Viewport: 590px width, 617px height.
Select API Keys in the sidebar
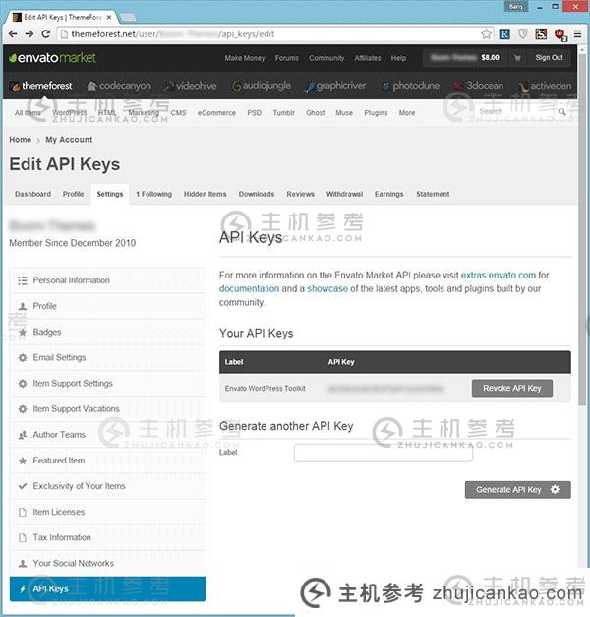tap(107, 588)
